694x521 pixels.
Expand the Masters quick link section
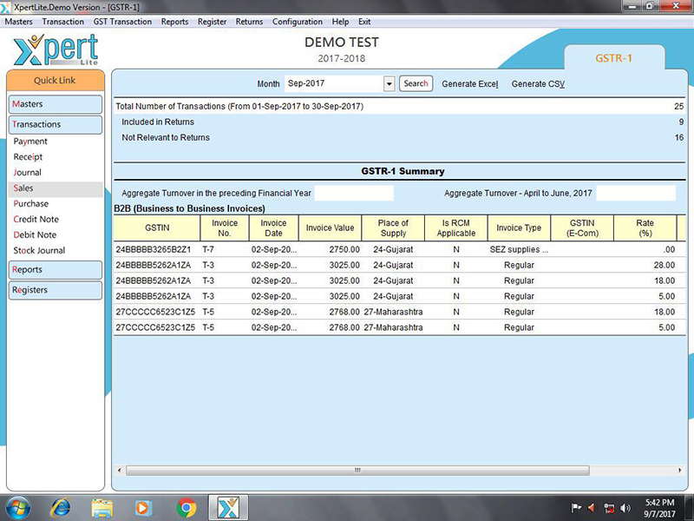pyautogui.click(x=56, y=104)
